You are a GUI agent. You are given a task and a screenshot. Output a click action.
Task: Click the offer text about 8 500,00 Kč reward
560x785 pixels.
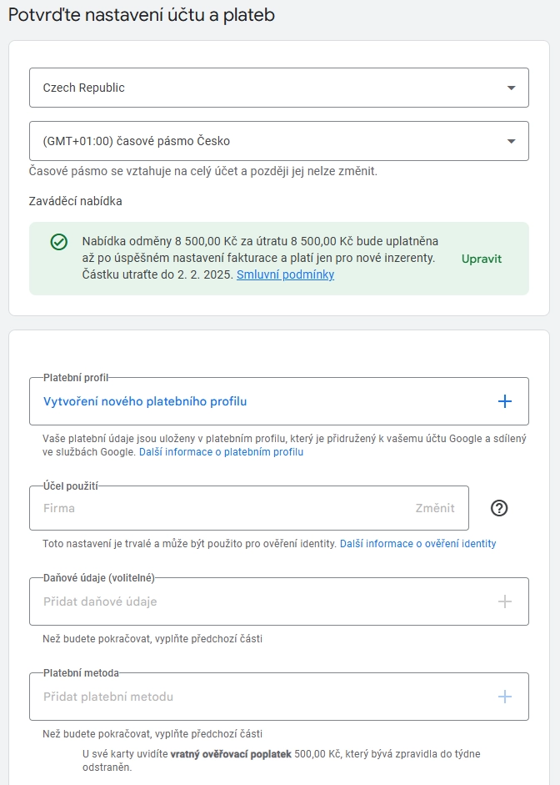[x=260, y=258]
